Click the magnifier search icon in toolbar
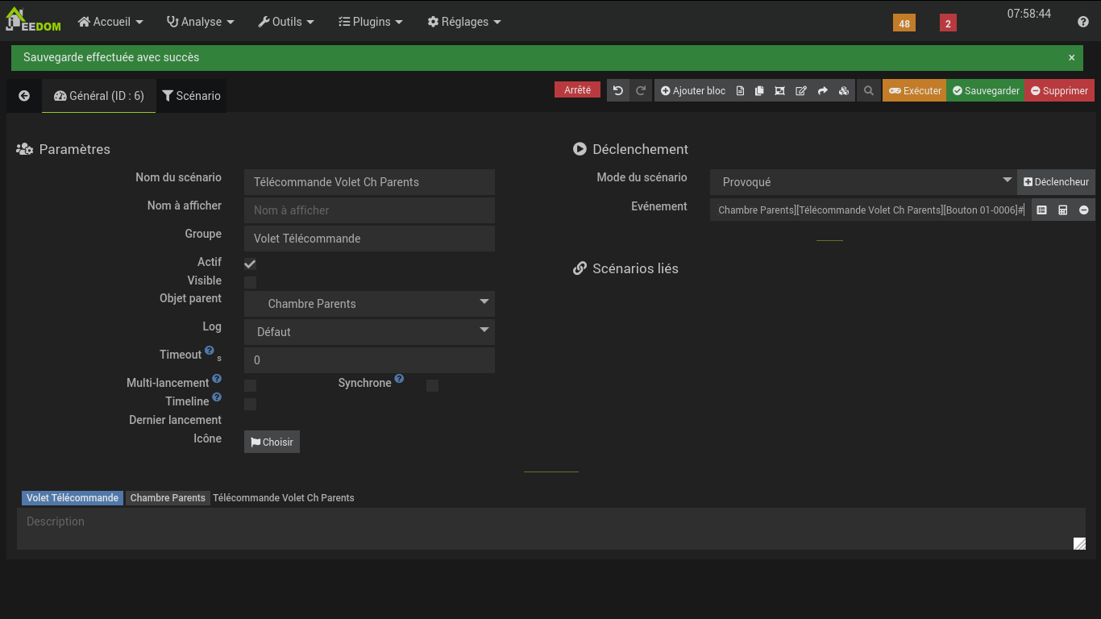Screen dimensions: 1101x619 coord(868,91)
